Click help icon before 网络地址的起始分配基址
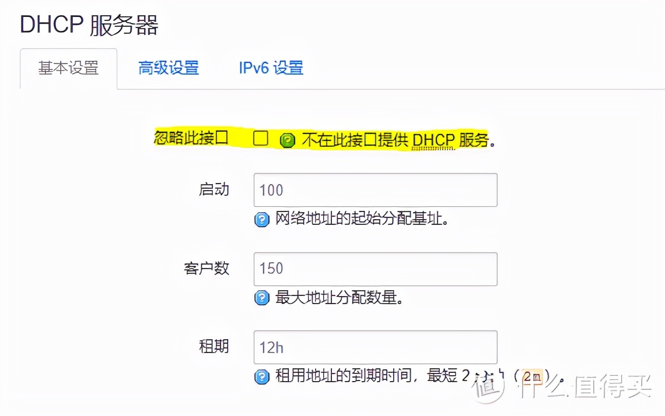The width and height of the screenshot is (665, 416). pyautogui.click(x=262, y=220)
